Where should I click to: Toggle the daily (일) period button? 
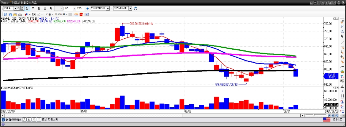pos(27,8)
